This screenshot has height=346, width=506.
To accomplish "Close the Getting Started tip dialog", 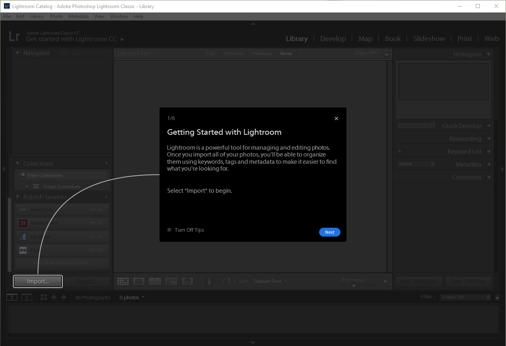I will pos(336,118).
